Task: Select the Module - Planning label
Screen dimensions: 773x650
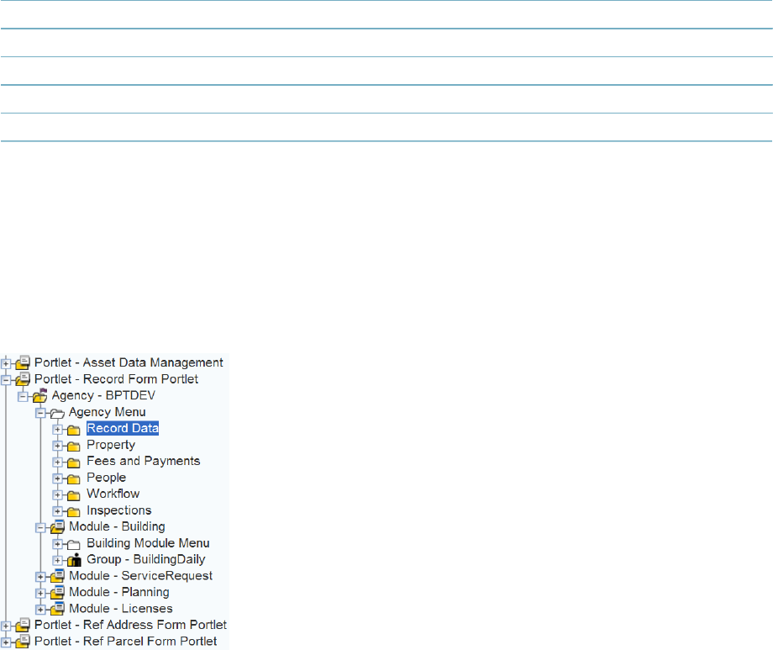Action: click(119, 592)
